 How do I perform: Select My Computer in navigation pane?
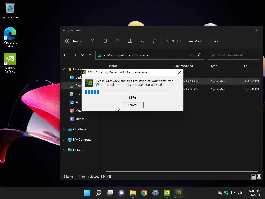[x=80, y=140]
